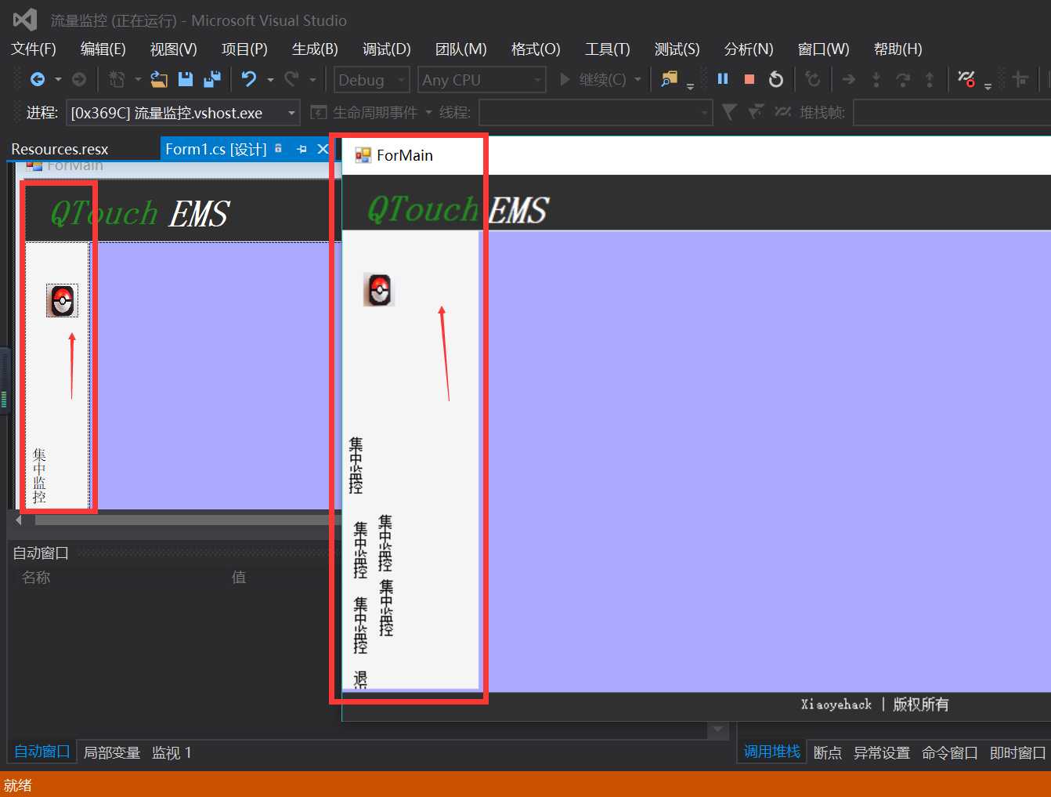Screen dimensions: 1051x797
Task: Click the Xiaoyehack text in the footer
Action: (x=836, y=704)
